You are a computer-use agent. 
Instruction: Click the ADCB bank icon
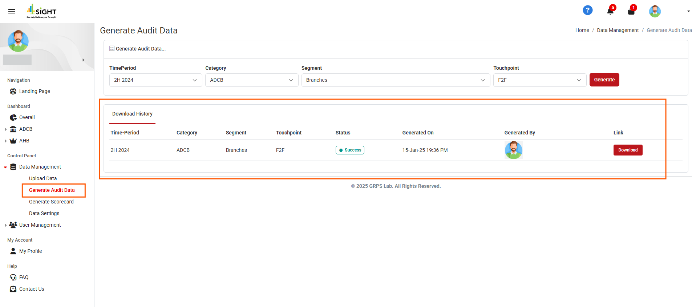click(13, 129)
